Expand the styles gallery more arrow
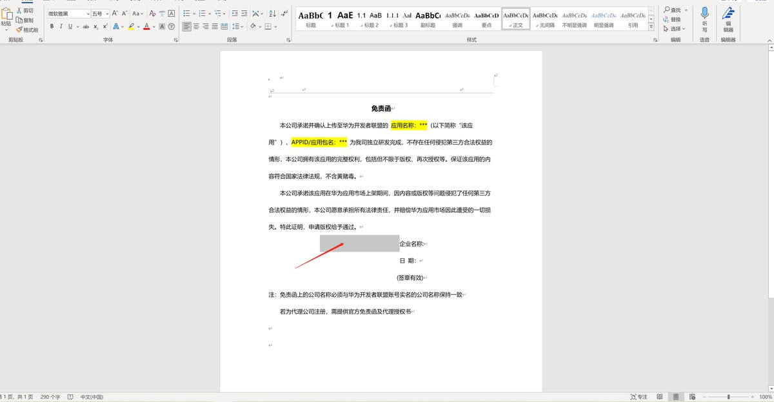 coord(651,26)
